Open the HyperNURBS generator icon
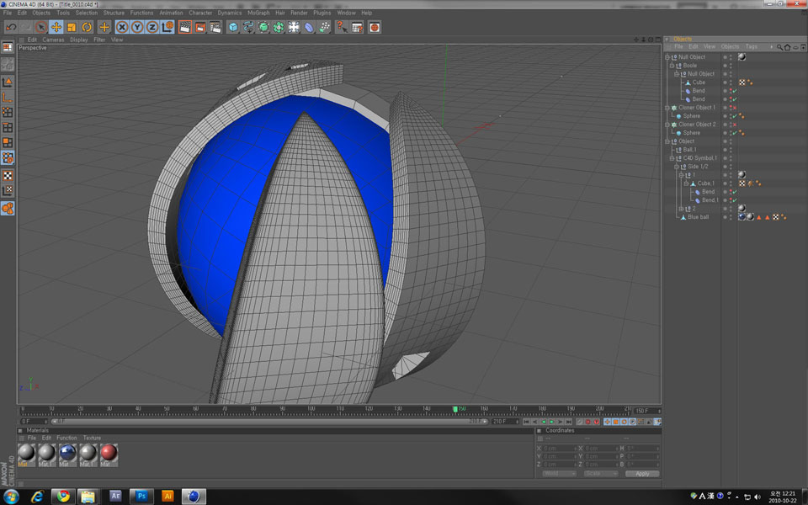Screen dimensions: 808x505 [263, 27]
